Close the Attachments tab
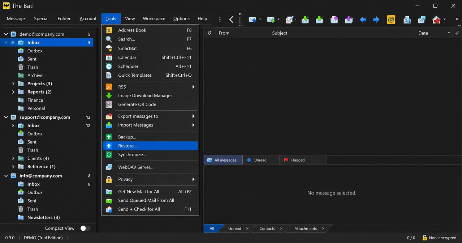The height and width of the screenshot is (243, 462). click(x=323, y=229)
